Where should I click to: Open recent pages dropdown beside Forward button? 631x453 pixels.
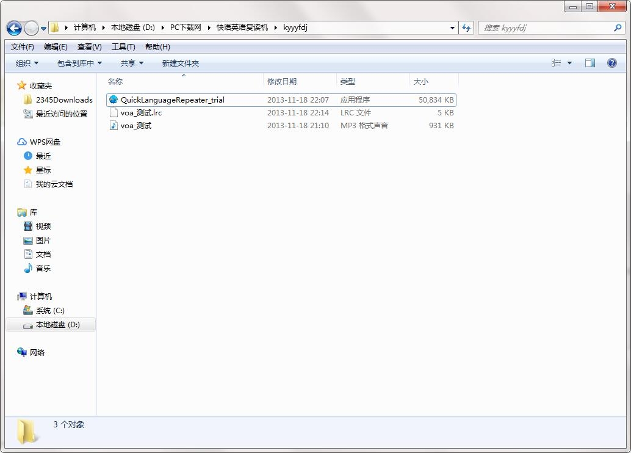43,29
